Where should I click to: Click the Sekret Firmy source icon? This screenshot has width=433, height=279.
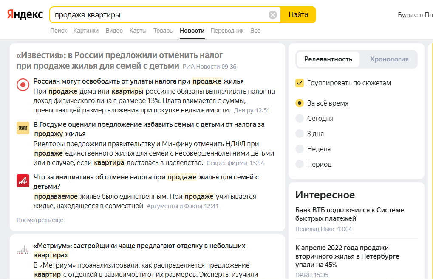[23, 128]
